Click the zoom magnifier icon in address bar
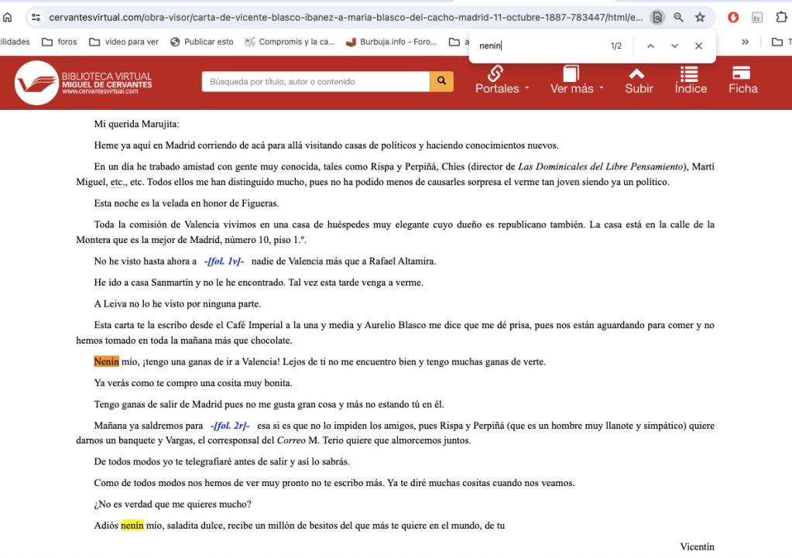Screen dimensions: 792x558 pos(678,17)
